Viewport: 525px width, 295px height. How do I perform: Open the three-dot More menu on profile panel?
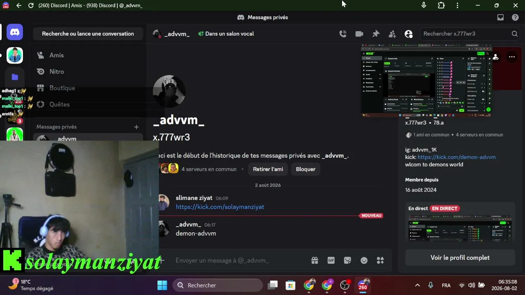[x=512, y=57]
